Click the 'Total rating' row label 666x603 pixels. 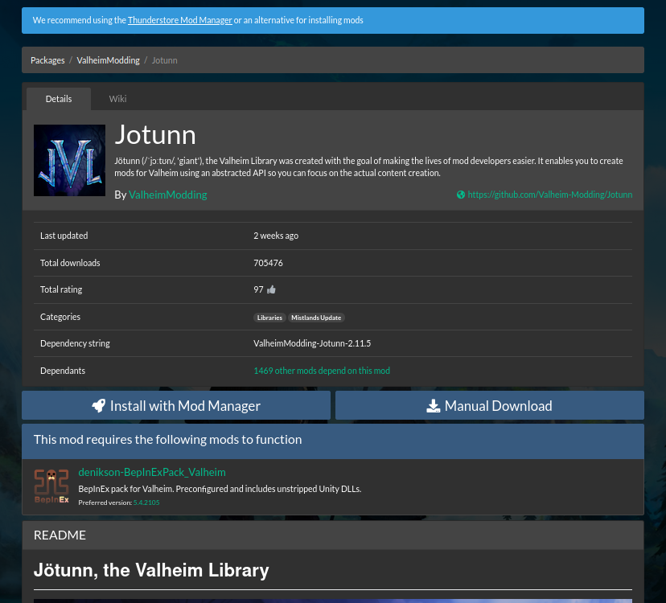click(x=61, y=289)
